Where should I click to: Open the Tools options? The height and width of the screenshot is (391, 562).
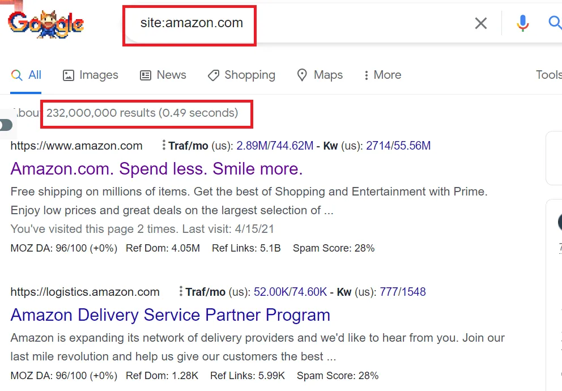(548, 75)
